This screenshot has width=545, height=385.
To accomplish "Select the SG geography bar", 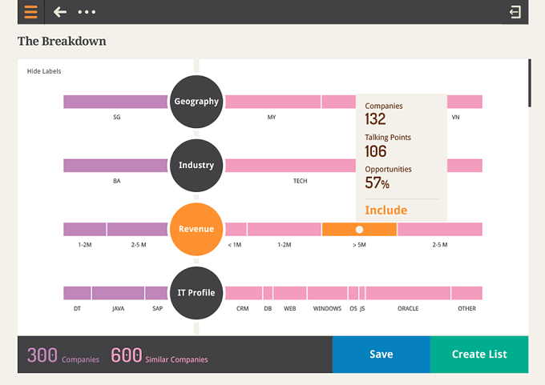I will coord(115,102).
